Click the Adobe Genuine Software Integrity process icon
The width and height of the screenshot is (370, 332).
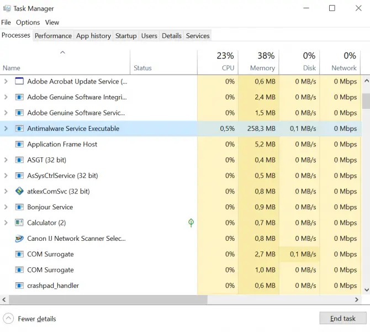[19, 97]
